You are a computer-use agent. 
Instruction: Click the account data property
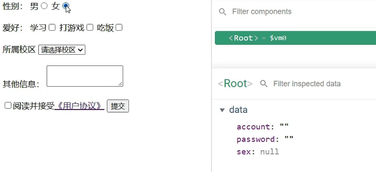point(253,127)
